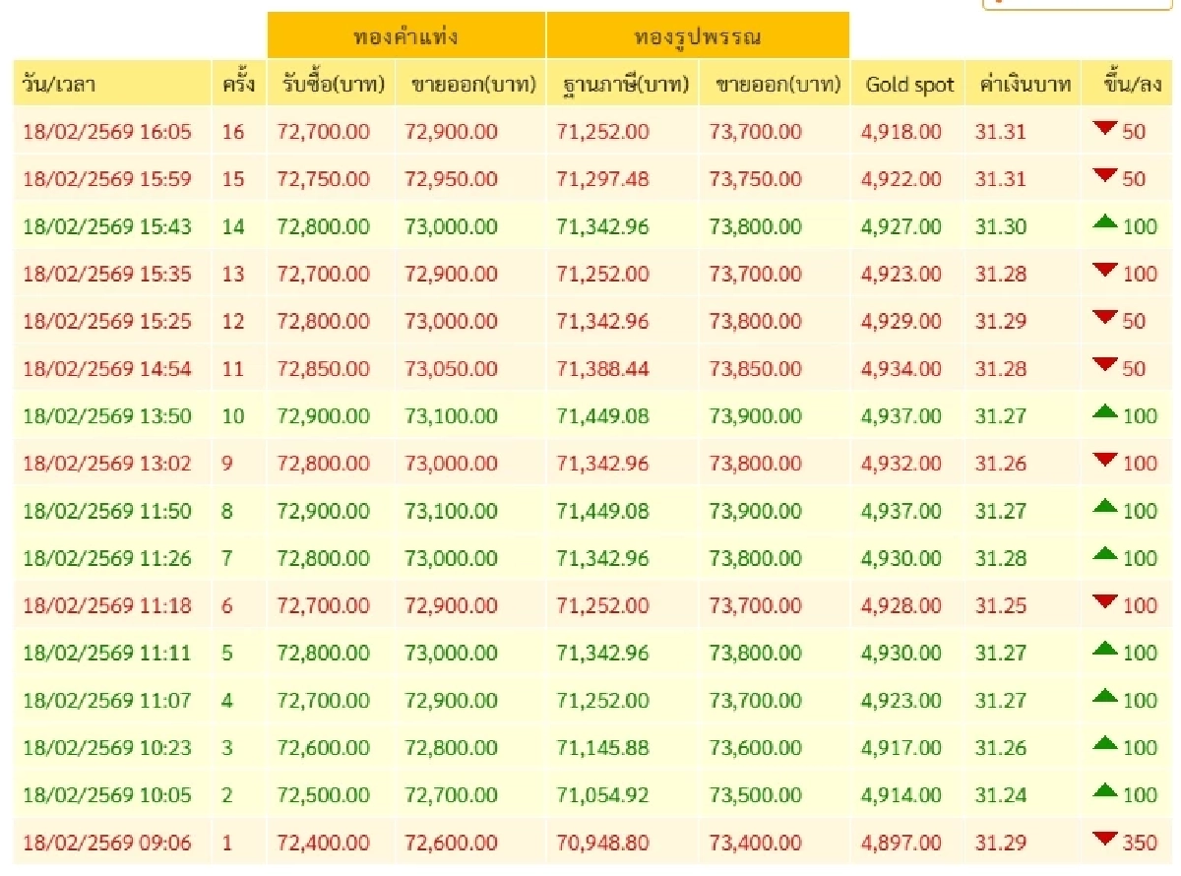The width and height of the screenshot is (1181, 876).
Task: Click the ทองรูปพรรณ group header
Action: [x=698, y=35]
